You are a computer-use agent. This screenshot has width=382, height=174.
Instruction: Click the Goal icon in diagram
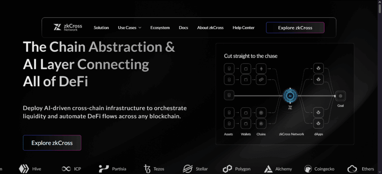(x=340, y=96)
